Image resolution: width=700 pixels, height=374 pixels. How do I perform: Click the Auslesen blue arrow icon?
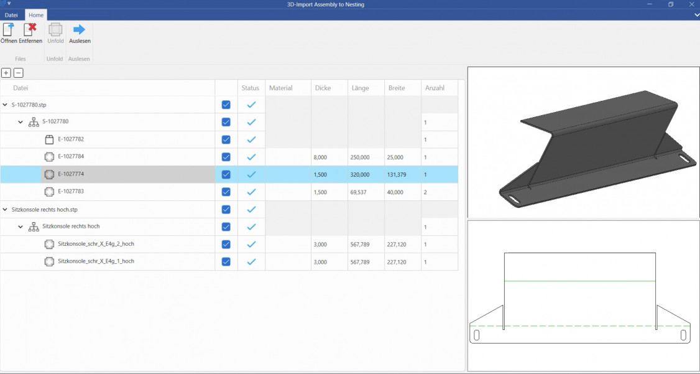coord(80,29)
